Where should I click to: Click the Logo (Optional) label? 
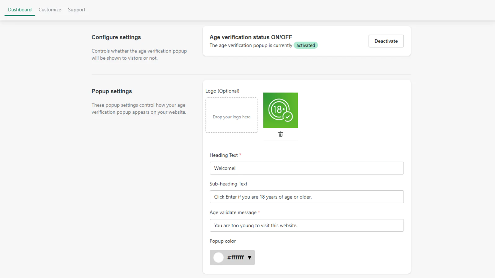click(222, 91)
